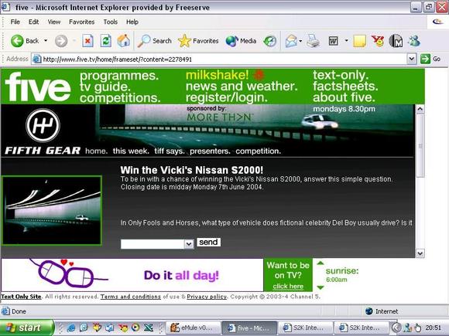
Task: Click frame scrollbar up arrow
Action: click(x=420, y=109)
